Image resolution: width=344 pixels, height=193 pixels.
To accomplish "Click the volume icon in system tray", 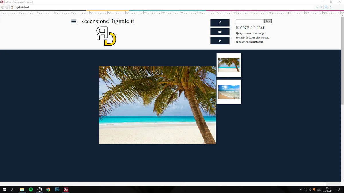I will coord(305,190).
